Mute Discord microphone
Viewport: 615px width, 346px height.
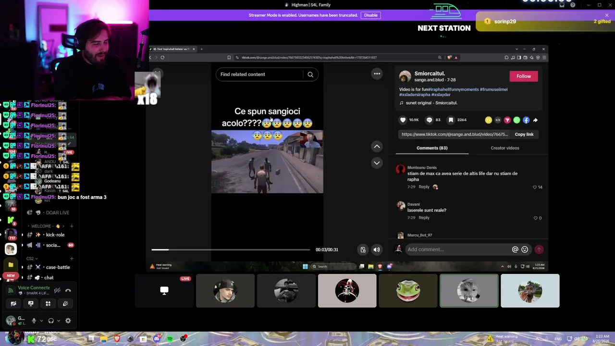[34, 321]
